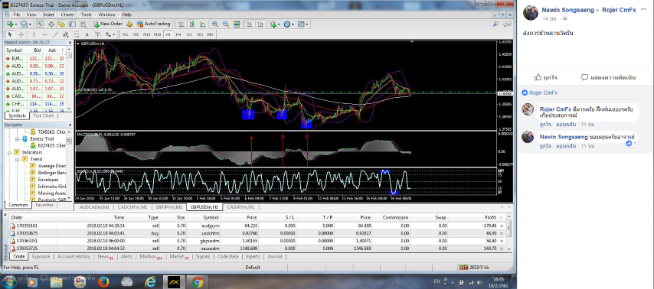The image size is (654, 289).
Task: Collapse the Exness-Trial account node
Action: pos(18,138)
